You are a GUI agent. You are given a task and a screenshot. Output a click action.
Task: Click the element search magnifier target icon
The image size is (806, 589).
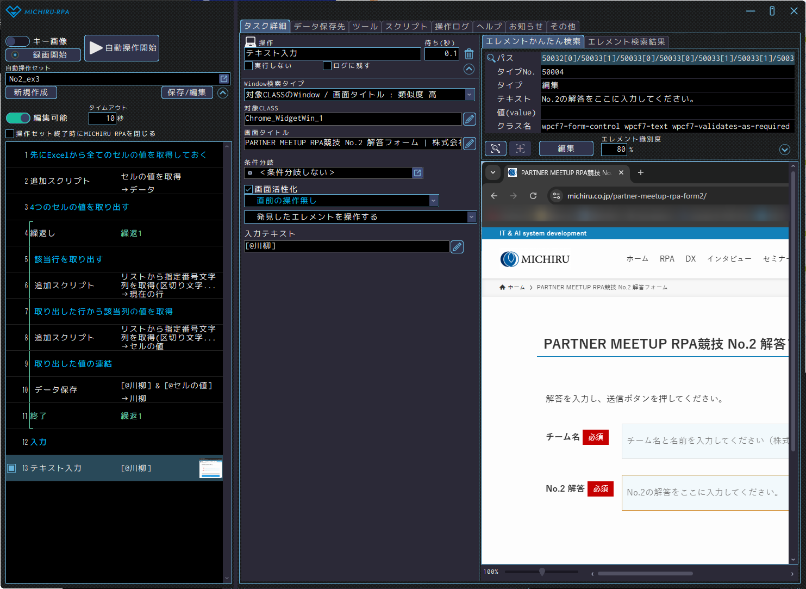point(495,148)
